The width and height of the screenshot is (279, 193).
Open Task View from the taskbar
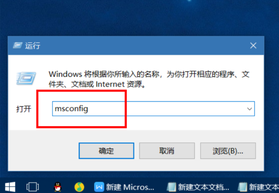coord(32,187)
